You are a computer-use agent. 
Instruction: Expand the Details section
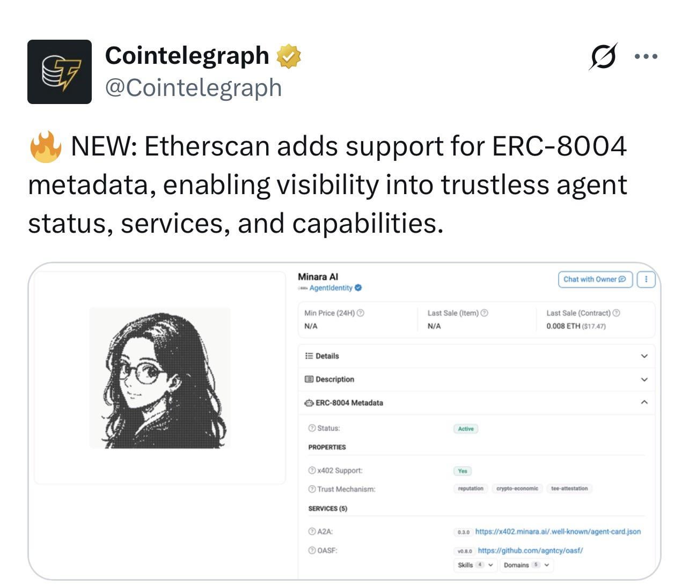(x=644, y=356)
